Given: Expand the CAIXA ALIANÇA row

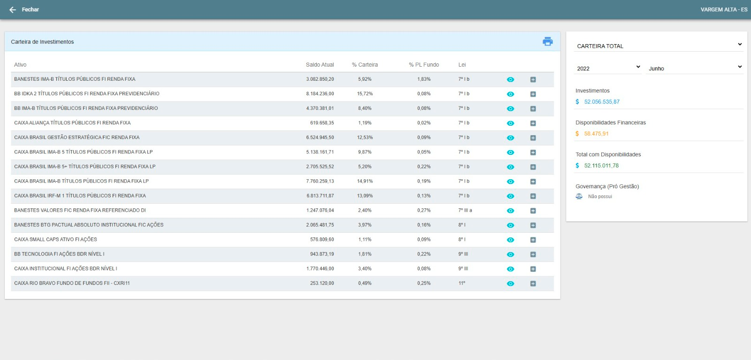Looking at the screenshot, I should [533, 123].
